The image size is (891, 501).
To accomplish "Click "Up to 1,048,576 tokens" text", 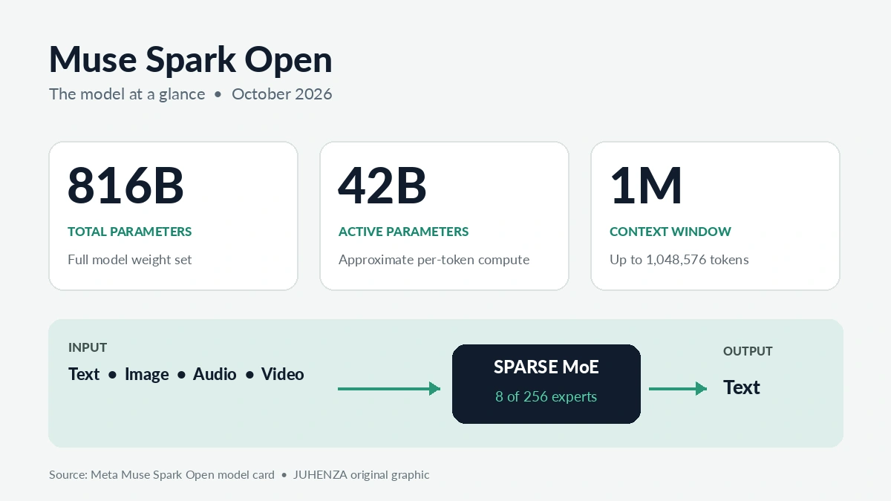I will click(679, 260).
